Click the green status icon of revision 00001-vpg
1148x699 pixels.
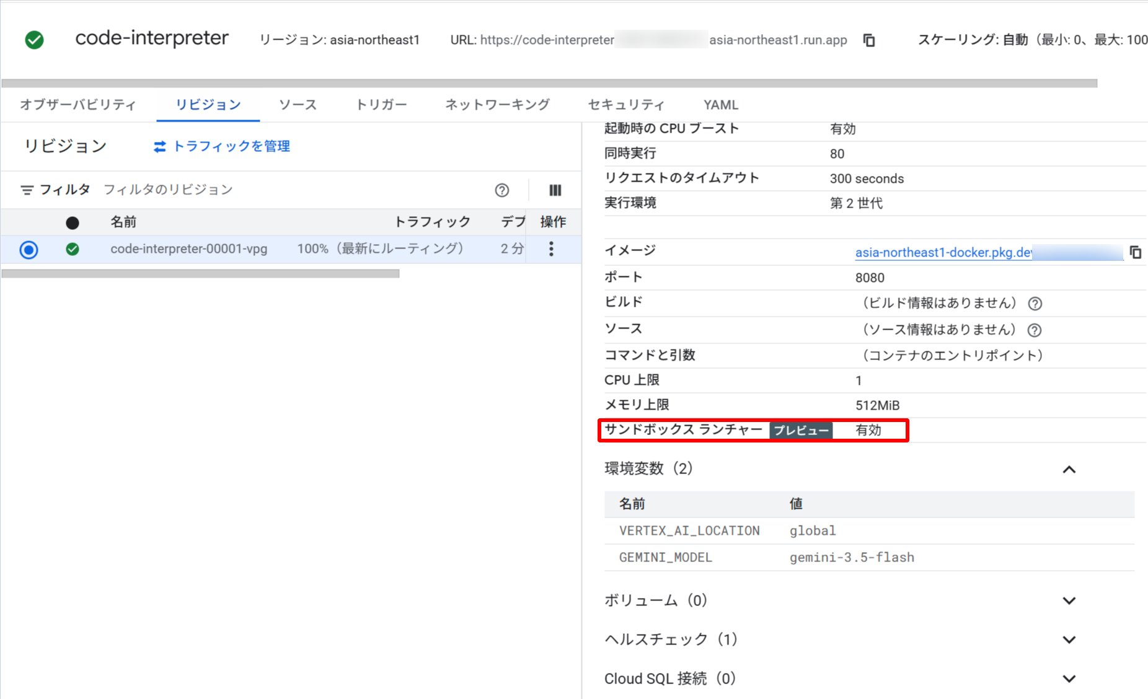click(73, 249)
